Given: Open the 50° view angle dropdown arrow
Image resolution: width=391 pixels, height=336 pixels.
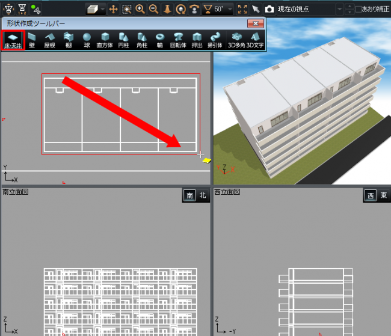Looking at the screenshot, I should pyautogui.click(x=230, y=10).
